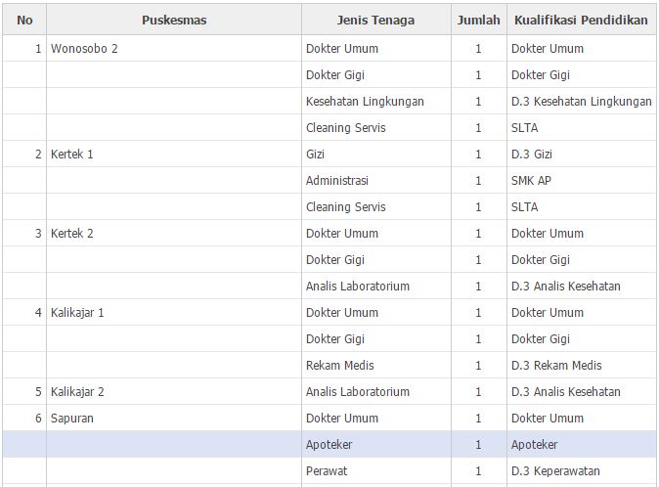Select the Kesehatan Lingkungan jenis tenaga cell
Viewport: 659px width, 487px height.
point(365,102)
